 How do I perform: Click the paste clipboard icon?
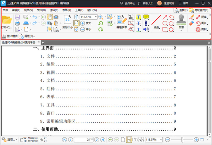coord(56,23)
